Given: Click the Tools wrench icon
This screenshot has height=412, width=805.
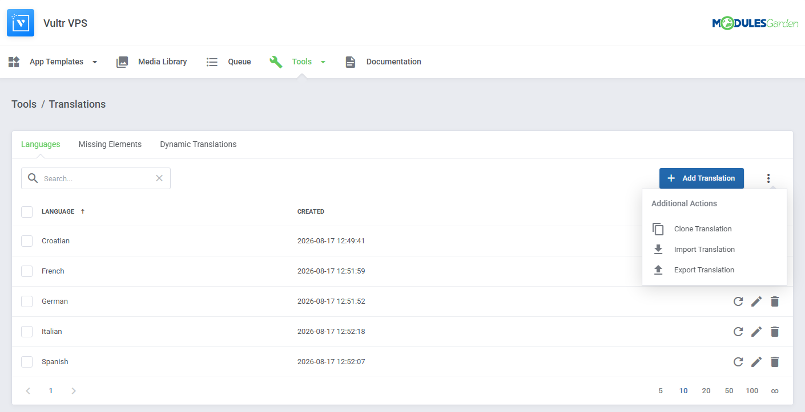Looking at the screenshot, I should coord(276,62).
